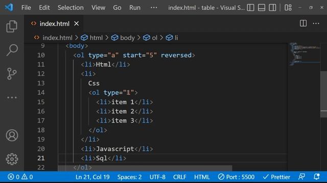Click the feedback icon in status bar
Image resolution: width=327 pixels, height=183 pixels.
click(x=301, y=177)
